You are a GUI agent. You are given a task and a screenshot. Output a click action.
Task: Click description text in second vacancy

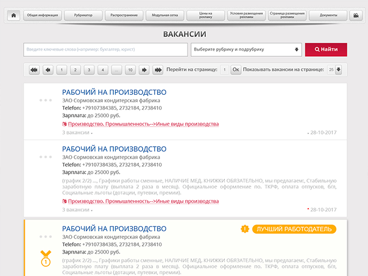click(200, 187)
